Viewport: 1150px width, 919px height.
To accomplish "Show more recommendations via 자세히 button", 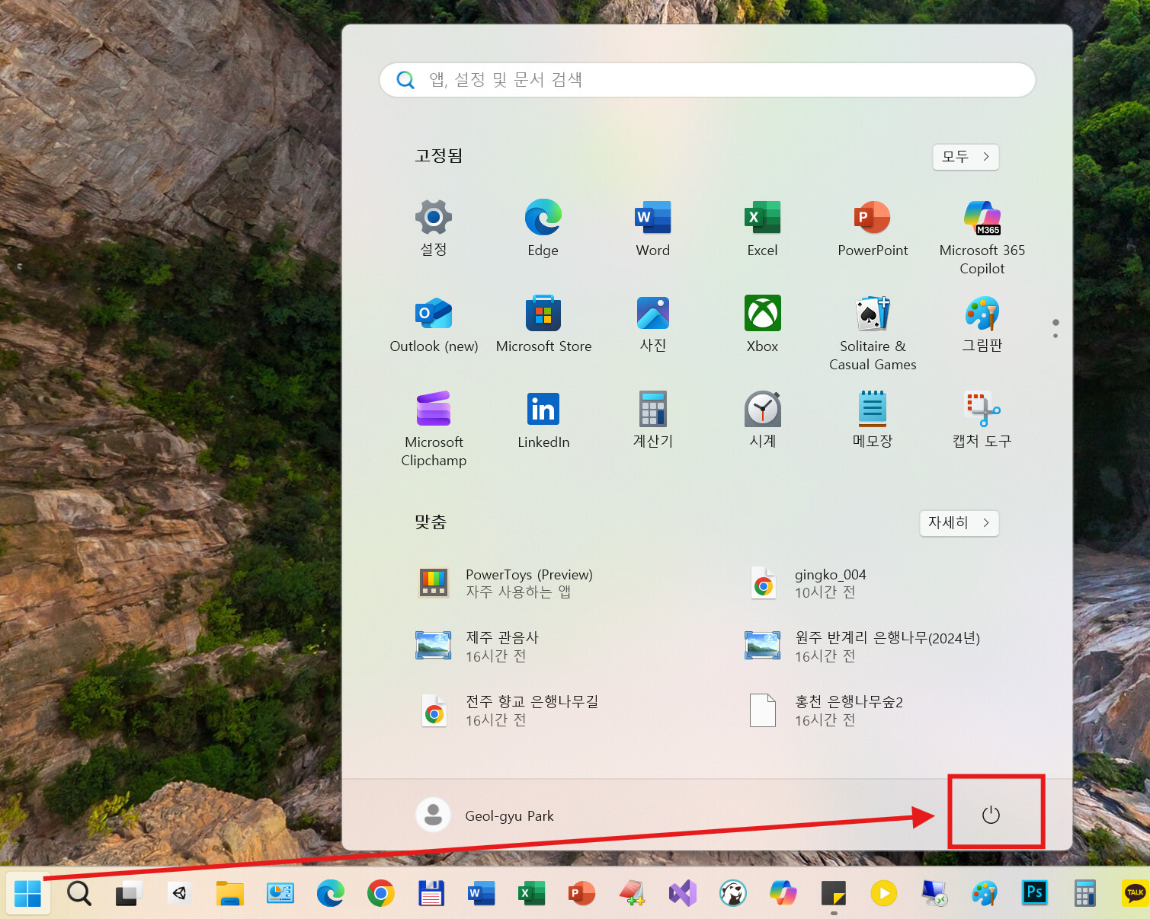I will [x=959, y=523].
